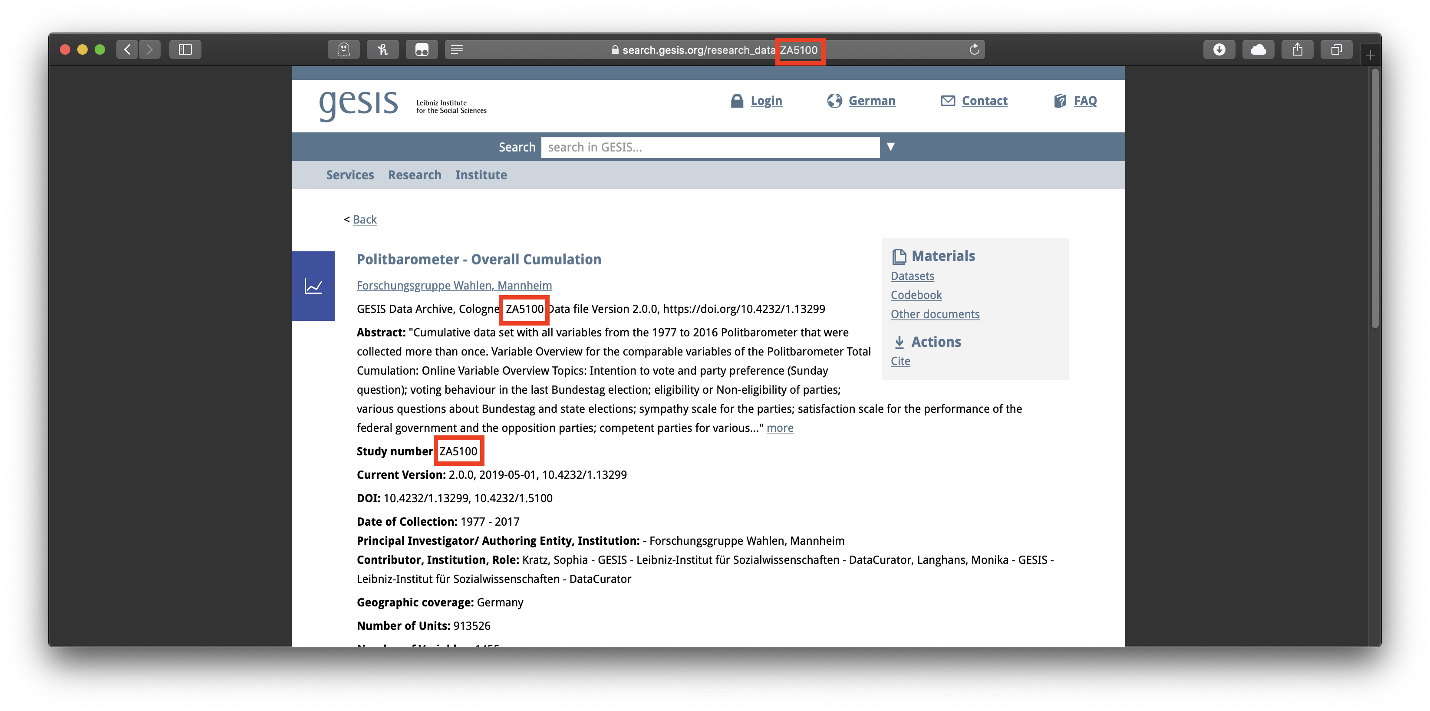Open the Contact link
The height and width of the screenshot is (711, 1430).
point(984,100)
